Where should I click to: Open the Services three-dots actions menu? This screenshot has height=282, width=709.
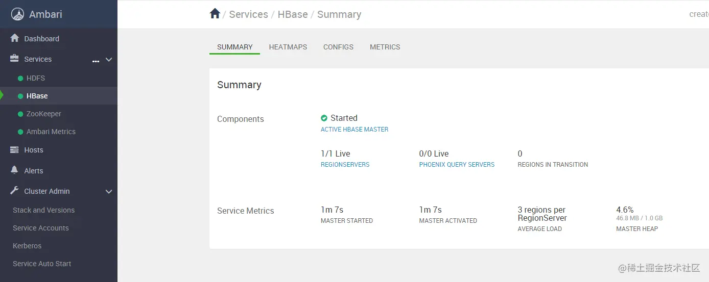(x=96, y=61)
